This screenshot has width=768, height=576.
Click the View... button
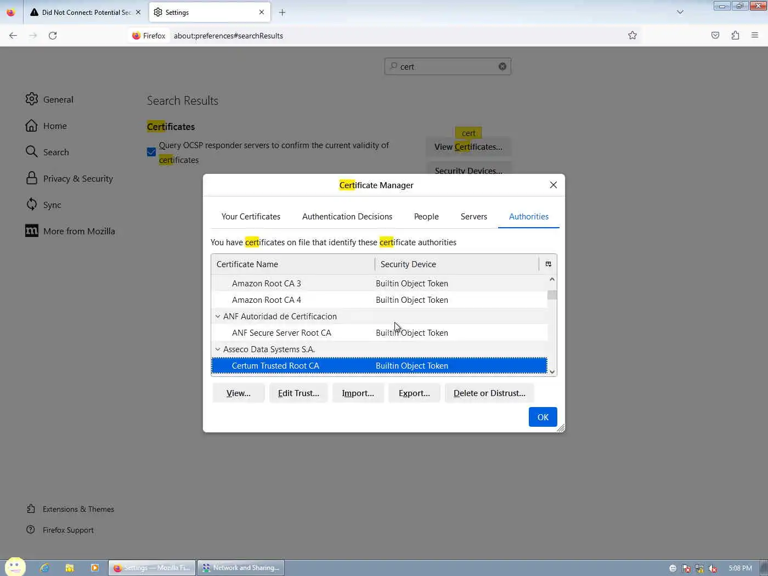[239, 393]
